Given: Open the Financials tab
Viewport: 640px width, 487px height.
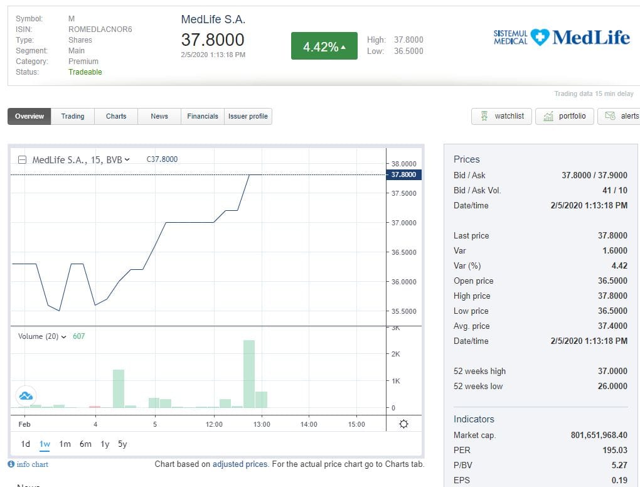Looking at the screenshot, I should pyautogui.click(x=203, y=116).
